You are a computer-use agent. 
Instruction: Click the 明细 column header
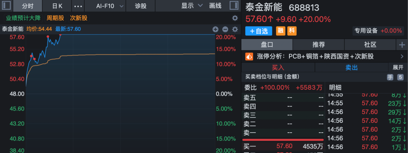click(335, 87)
